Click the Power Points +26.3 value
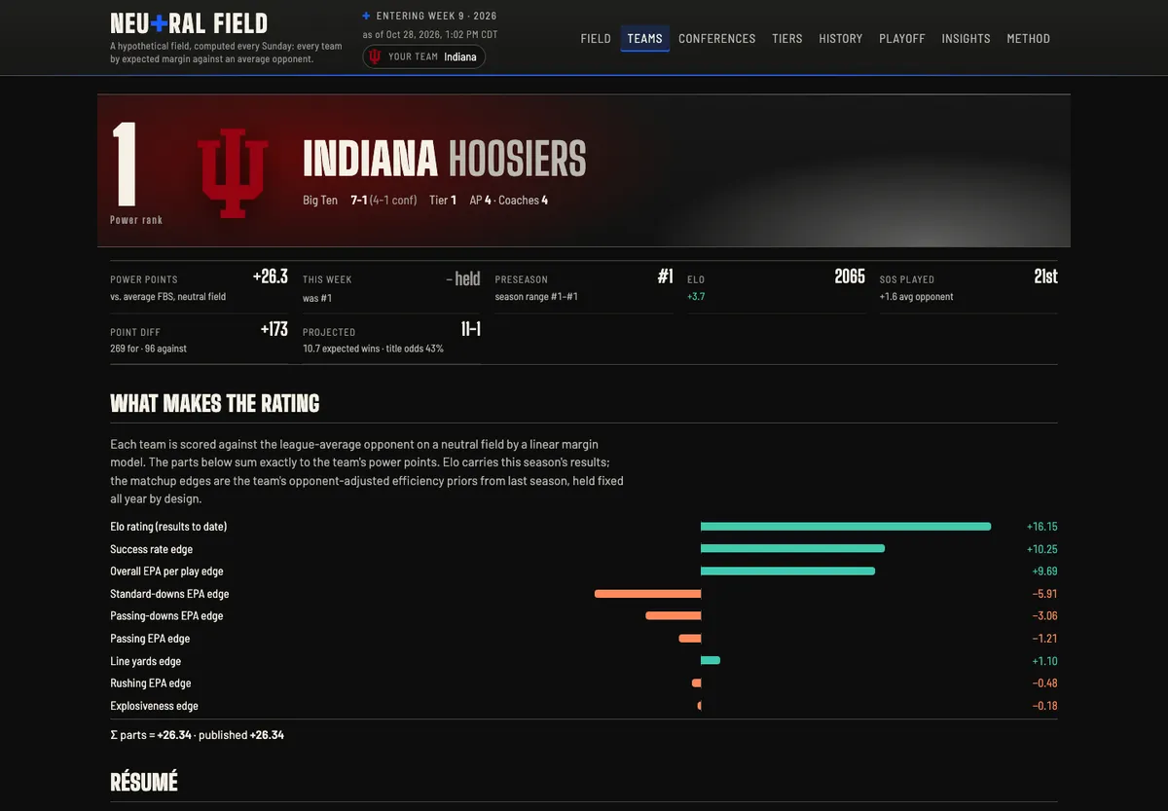1168x811 pixels. [x=271, y=276]
